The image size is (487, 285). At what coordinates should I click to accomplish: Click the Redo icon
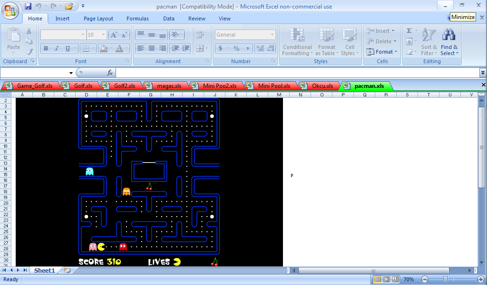click(54, 6)
